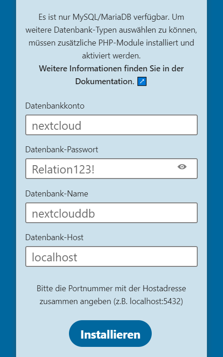Click the 'MySQL/MariaDB' text in the notice
Screen dimensions: 223x357
click(x=102, y=17)
